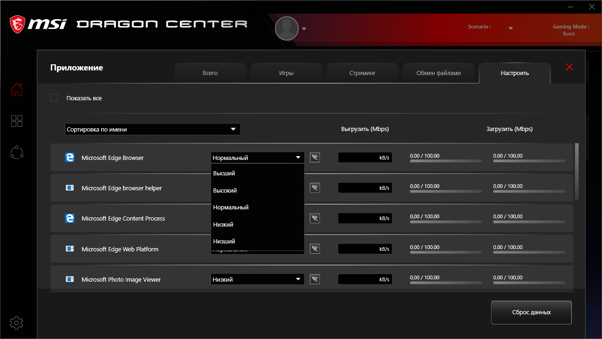Click the download slider for Edge Web Platform
This screenshot has width=602, height=339.
pos(529,252)
